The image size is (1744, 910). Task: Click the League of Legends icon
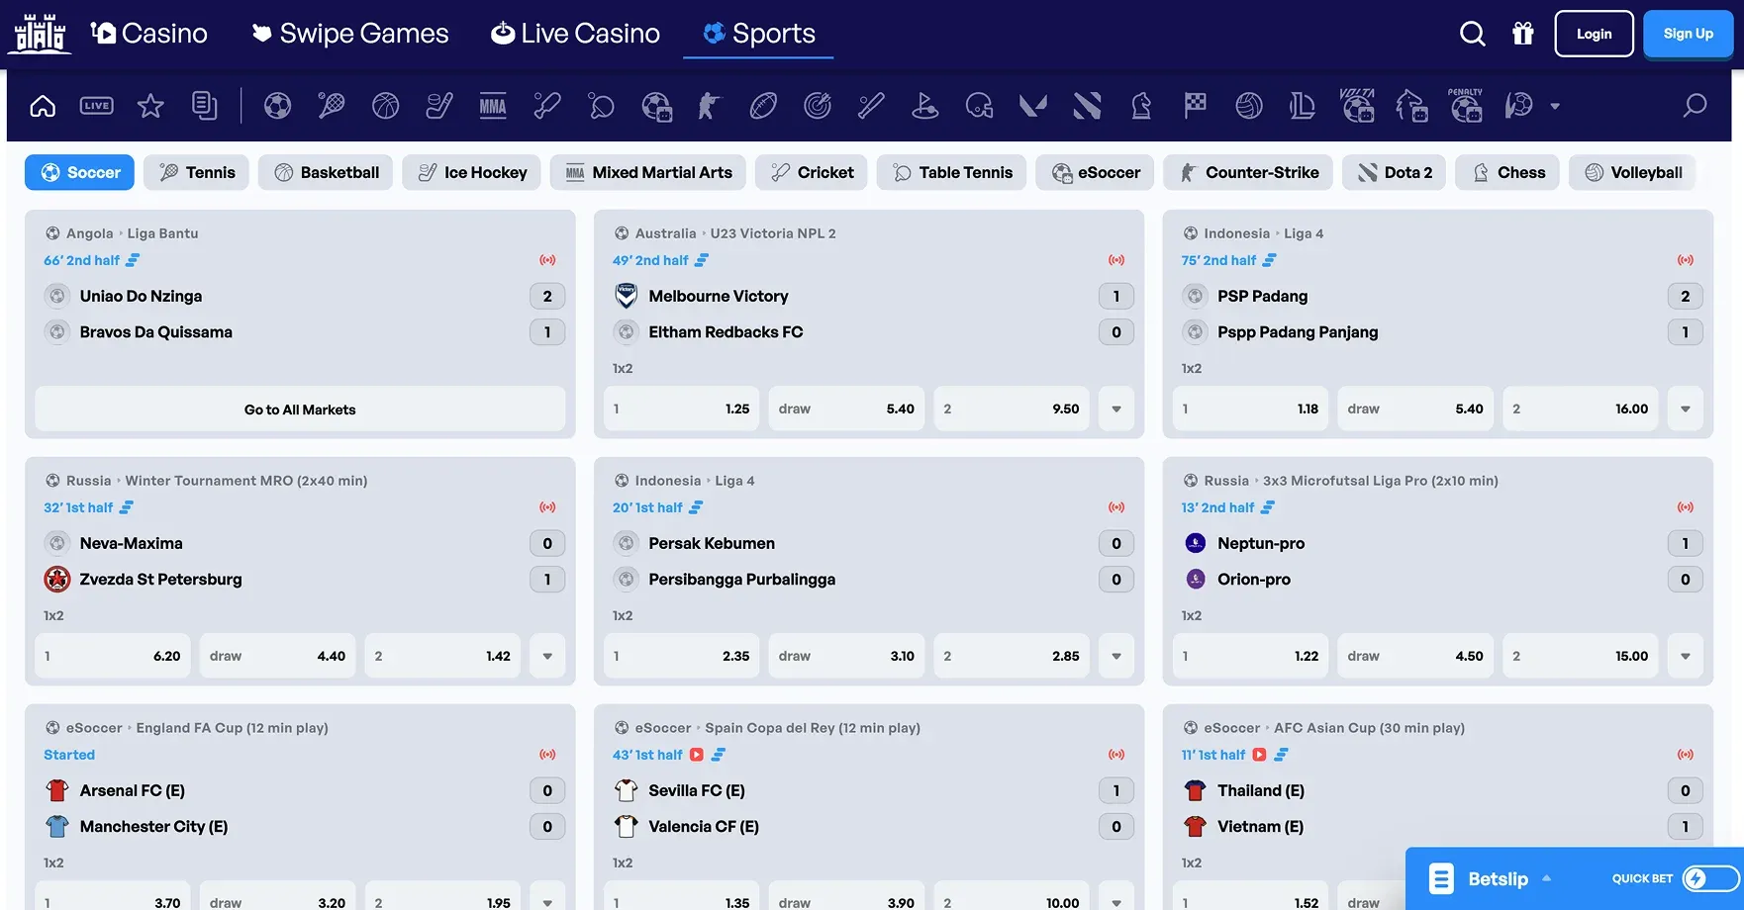1303,106
